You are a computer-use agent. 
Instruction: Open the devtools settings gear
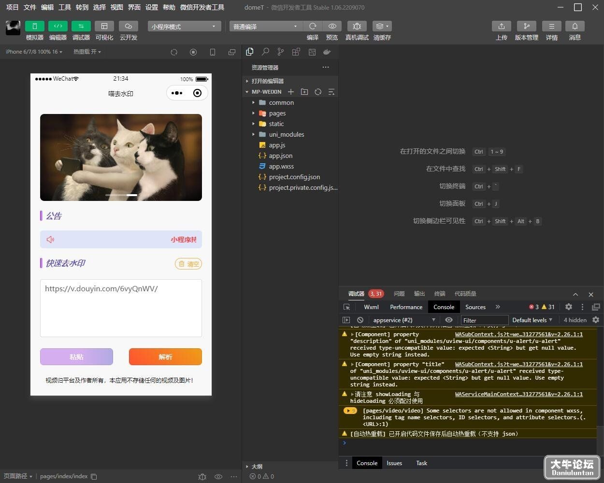click(x=569, y=307)
